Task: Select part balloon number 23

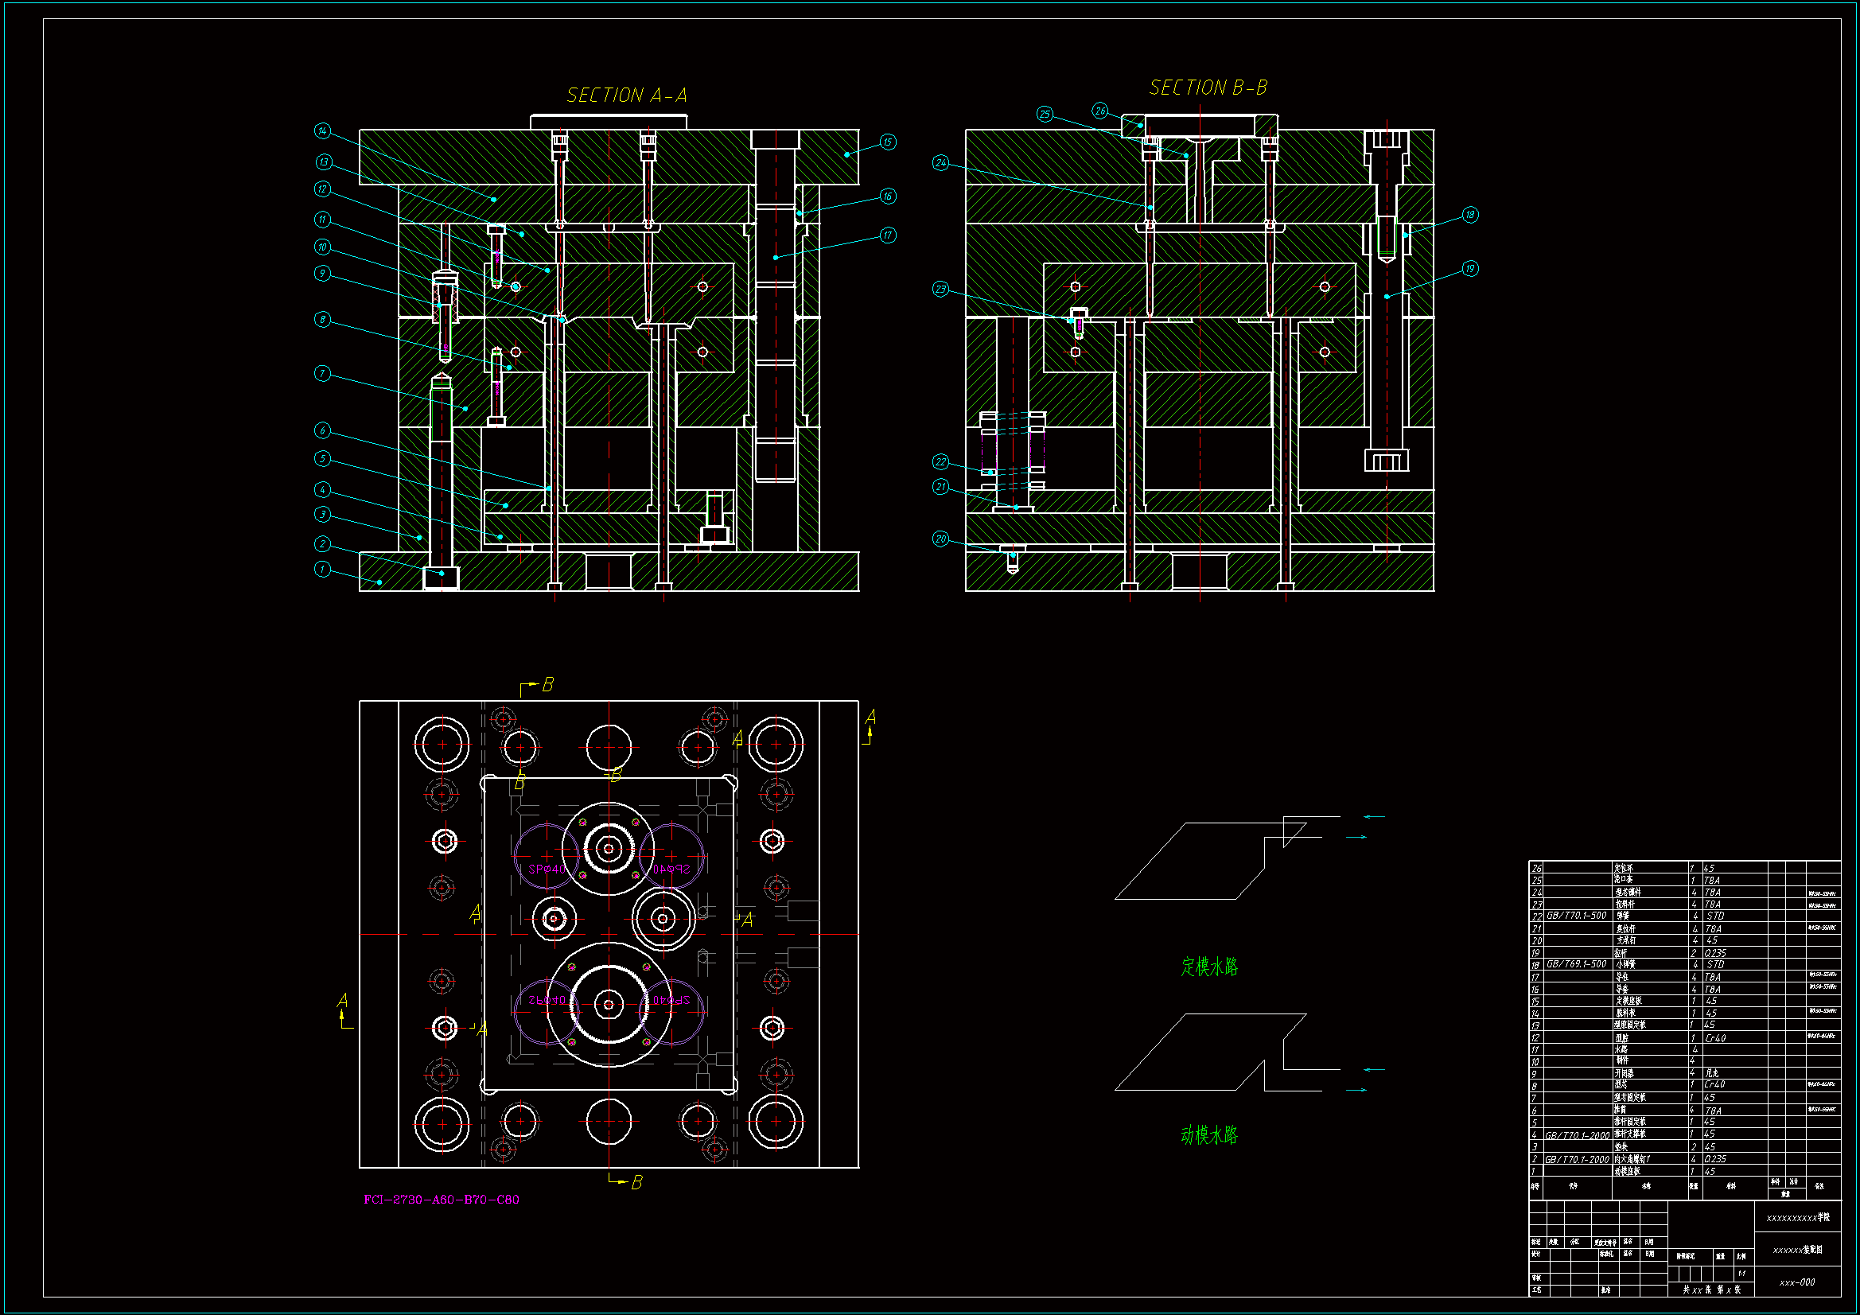Action: pyautogui.click(x=940, y=290)
